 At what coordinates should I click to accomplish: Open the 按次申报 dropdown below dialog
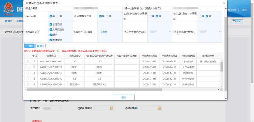pyautogui.click(x=52, y=108)
